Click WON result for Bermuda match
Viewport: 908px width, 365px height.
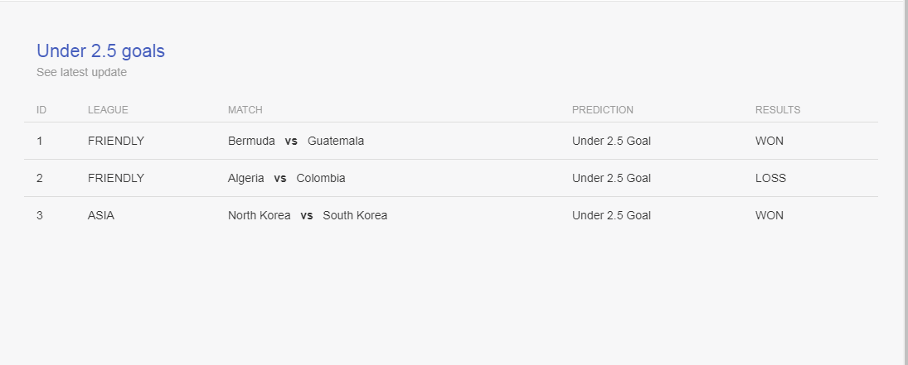point(769,141)
